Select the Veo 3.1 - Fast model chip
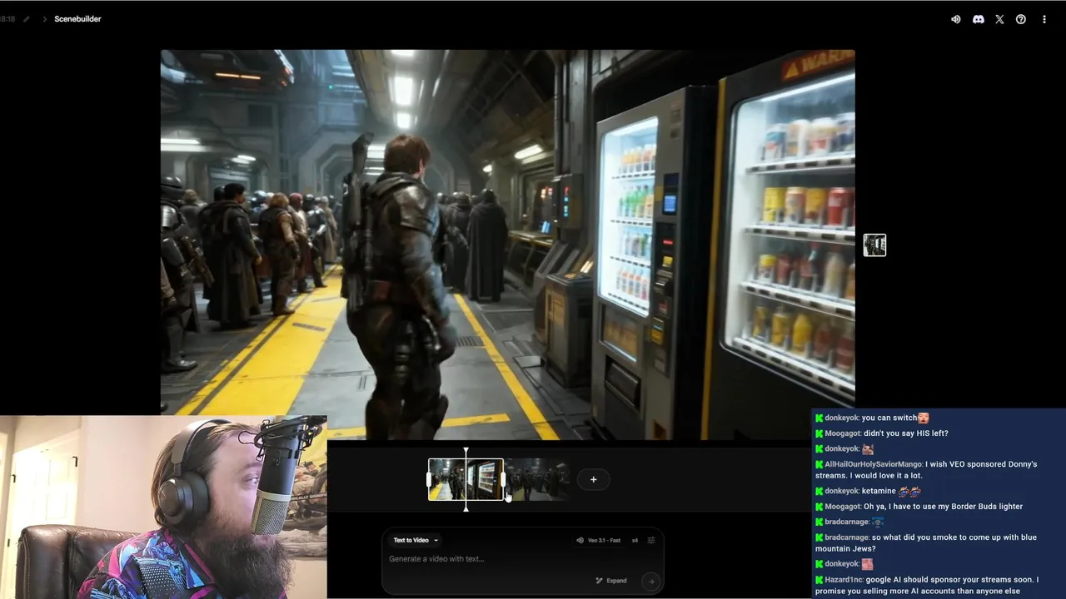The width and height of the screenshot is (1066, 599). [598, 540]
